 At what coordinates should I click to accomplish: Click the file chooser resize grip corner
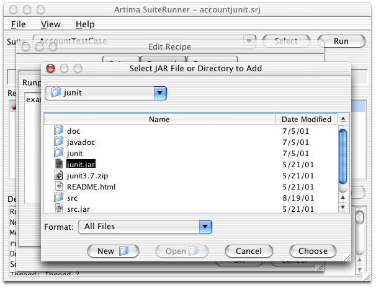pos(347,257)
